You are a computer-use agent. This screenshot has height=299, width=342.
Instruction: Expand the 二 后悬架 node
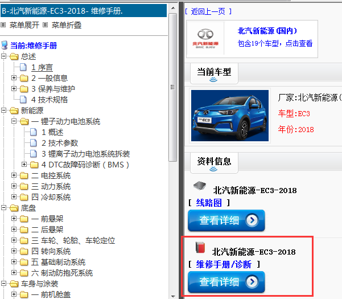(14, 229)
